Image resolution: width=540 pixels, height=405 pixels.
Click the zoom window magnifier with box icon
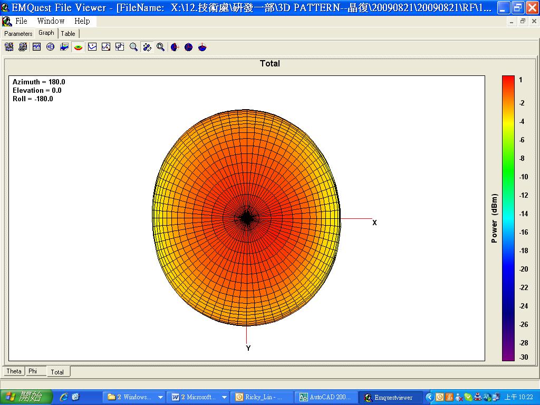tap(161, 47)
